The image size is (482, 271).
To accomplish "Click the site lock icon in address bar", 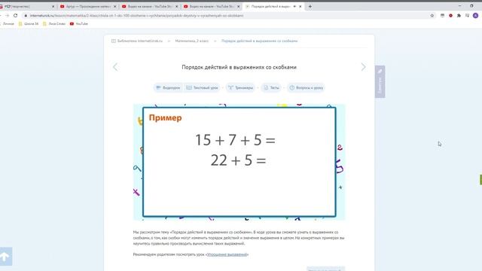I will point(26,15).
